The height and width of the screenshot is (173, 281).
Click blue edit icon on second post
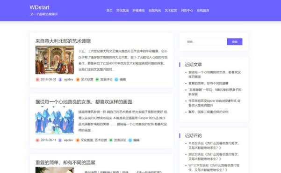130,140
